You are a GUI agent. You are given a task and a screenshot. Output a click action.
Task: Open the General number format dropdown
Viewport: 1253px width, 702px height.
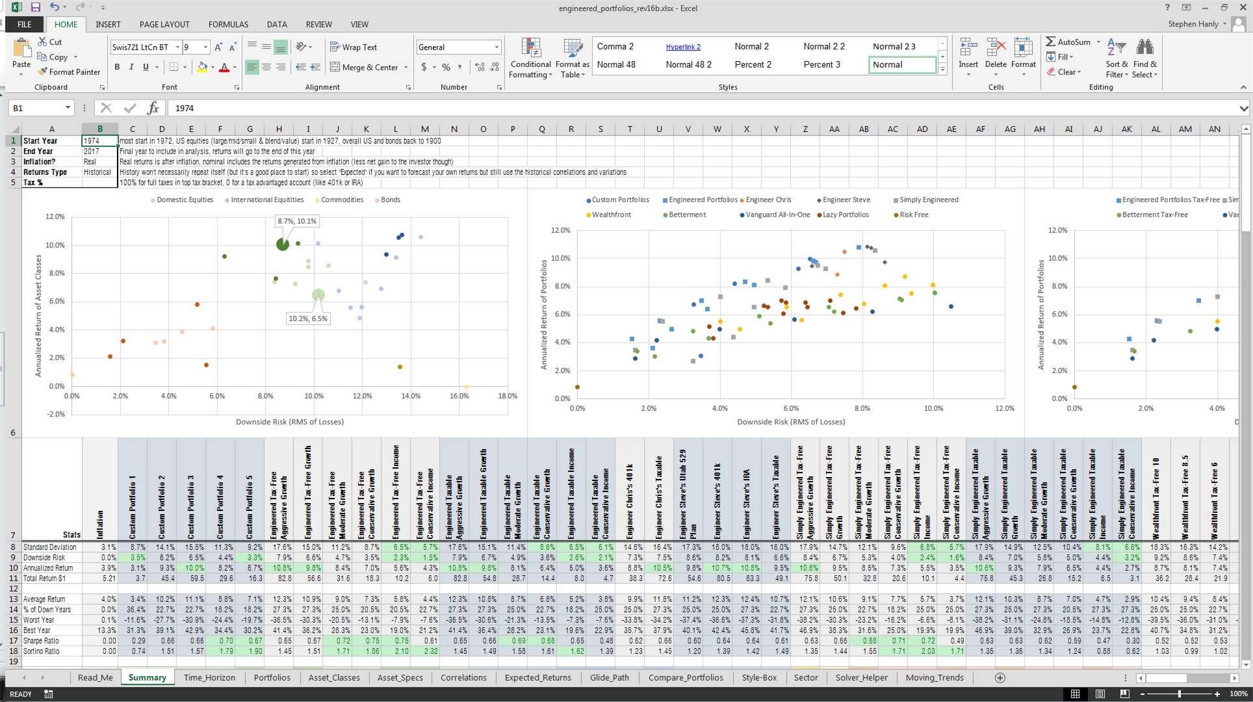click(x=496, y=47)
